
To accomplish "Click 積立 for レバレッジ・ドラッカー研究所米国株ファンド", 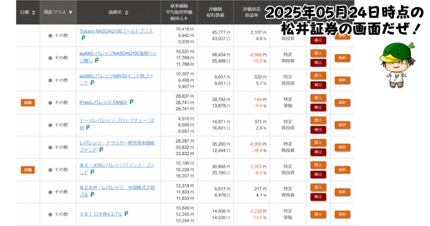I will (x=318, y=152).
